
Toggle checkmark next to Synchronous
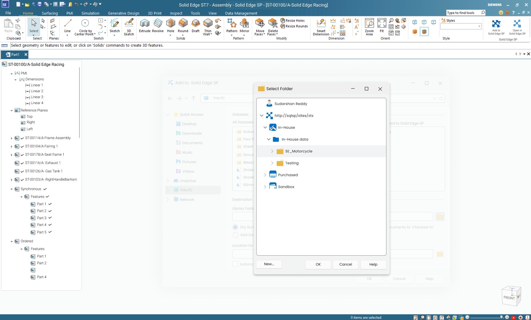[x=45, y=189]
